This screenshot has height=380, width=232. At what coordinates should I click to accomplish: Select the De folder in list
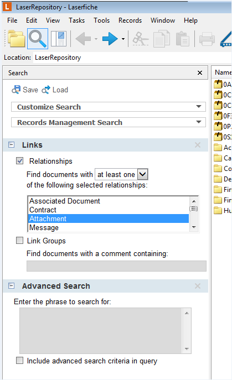223,179
